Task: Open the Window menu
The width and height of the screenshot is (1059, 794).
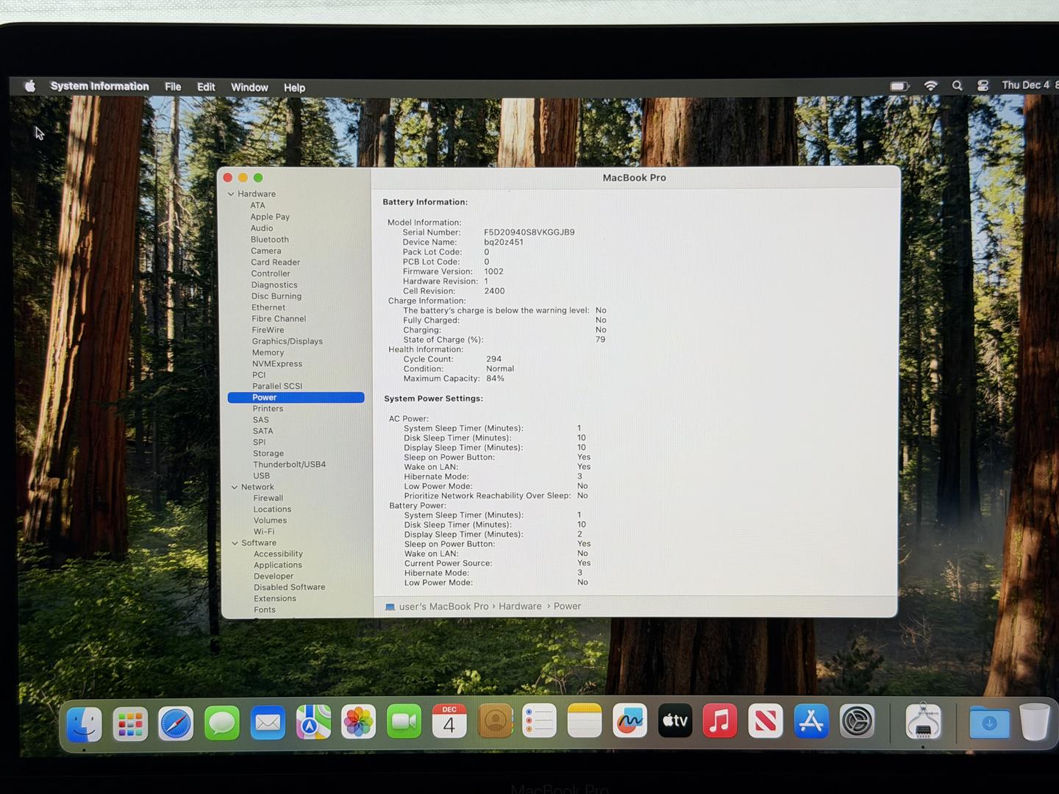Action: tap(249, 87)
